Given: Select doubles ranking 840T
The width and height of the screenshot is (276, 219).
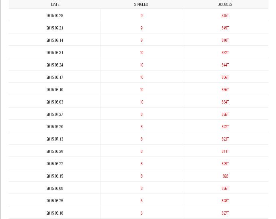Looking at the screenshot, I should [x=225, y=40].
